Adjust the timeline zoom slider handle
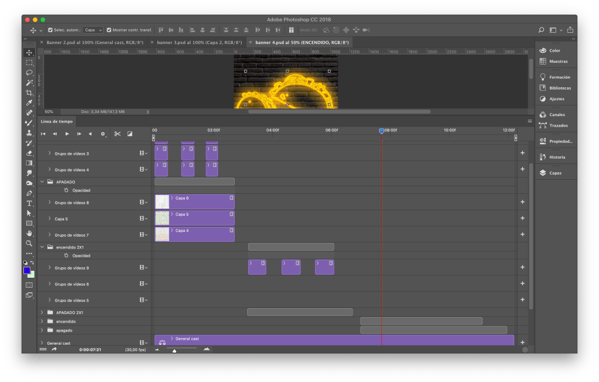The height and width of the screenshot is (382, 599). (x=174, y=350)
